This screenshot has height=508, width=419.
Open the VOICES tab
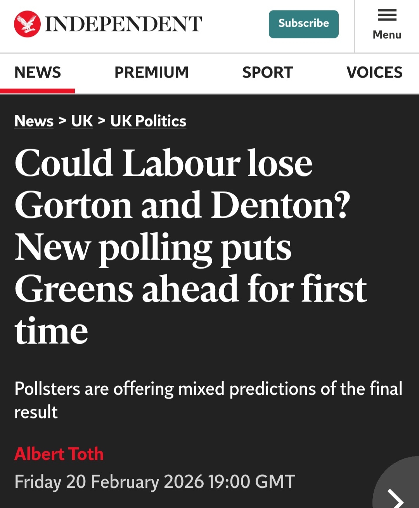coord(374,73)
